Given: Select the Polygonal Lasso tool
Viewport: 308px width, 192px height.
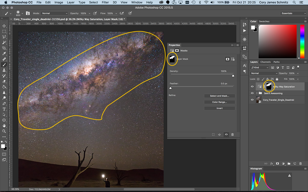Looking at the screenshot, I should coord(4,37).
